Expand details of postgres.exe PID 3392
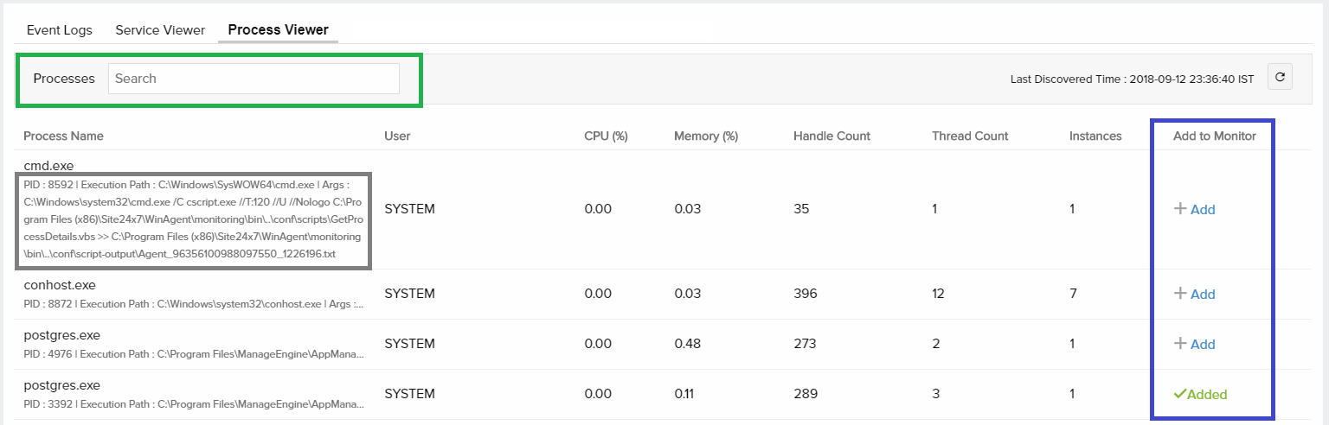This screenshot has width=1329, height=425. (x=193, y=404)
